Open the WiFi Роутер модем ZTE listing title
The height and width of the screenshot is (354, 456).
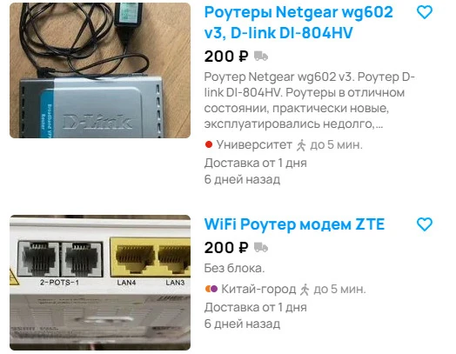click(294, 224)
